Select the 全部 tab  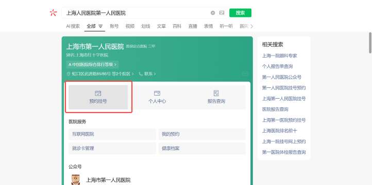point(91,26)
